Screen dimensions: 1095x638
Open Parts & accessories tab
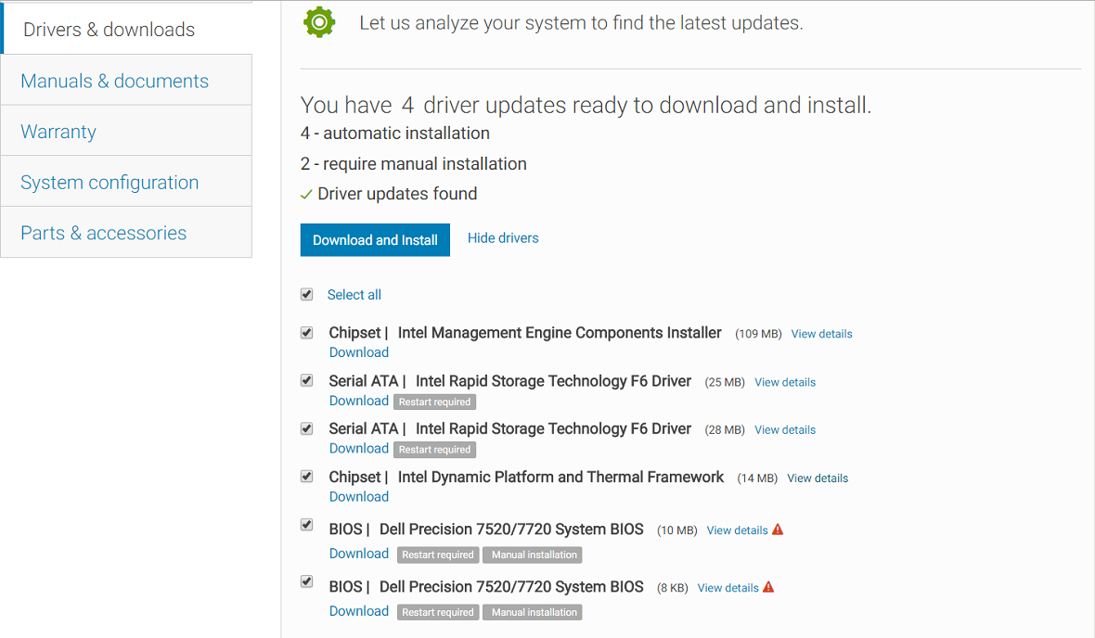click(126, 233)
